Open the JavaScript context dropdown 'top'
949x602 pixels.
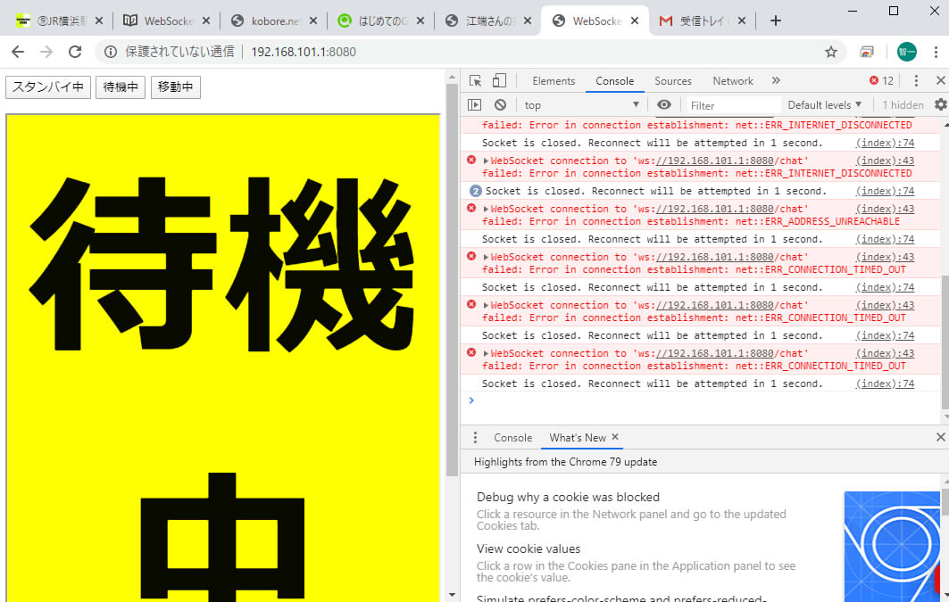coord(580,105)
